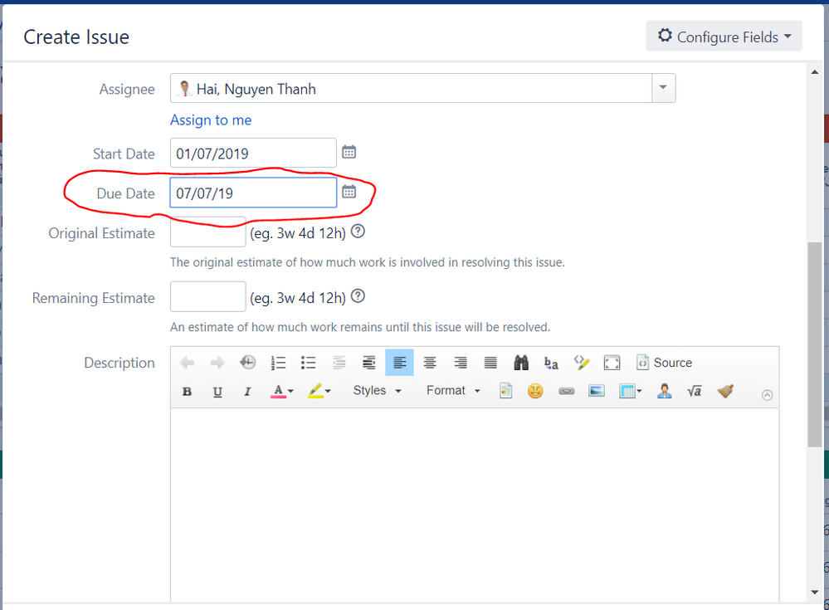Open the insert table dropdown
This screenshot has width=829, height=610.
(x=630, y=391)
